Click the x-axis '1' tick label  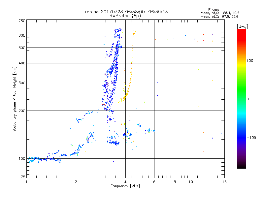26,182
